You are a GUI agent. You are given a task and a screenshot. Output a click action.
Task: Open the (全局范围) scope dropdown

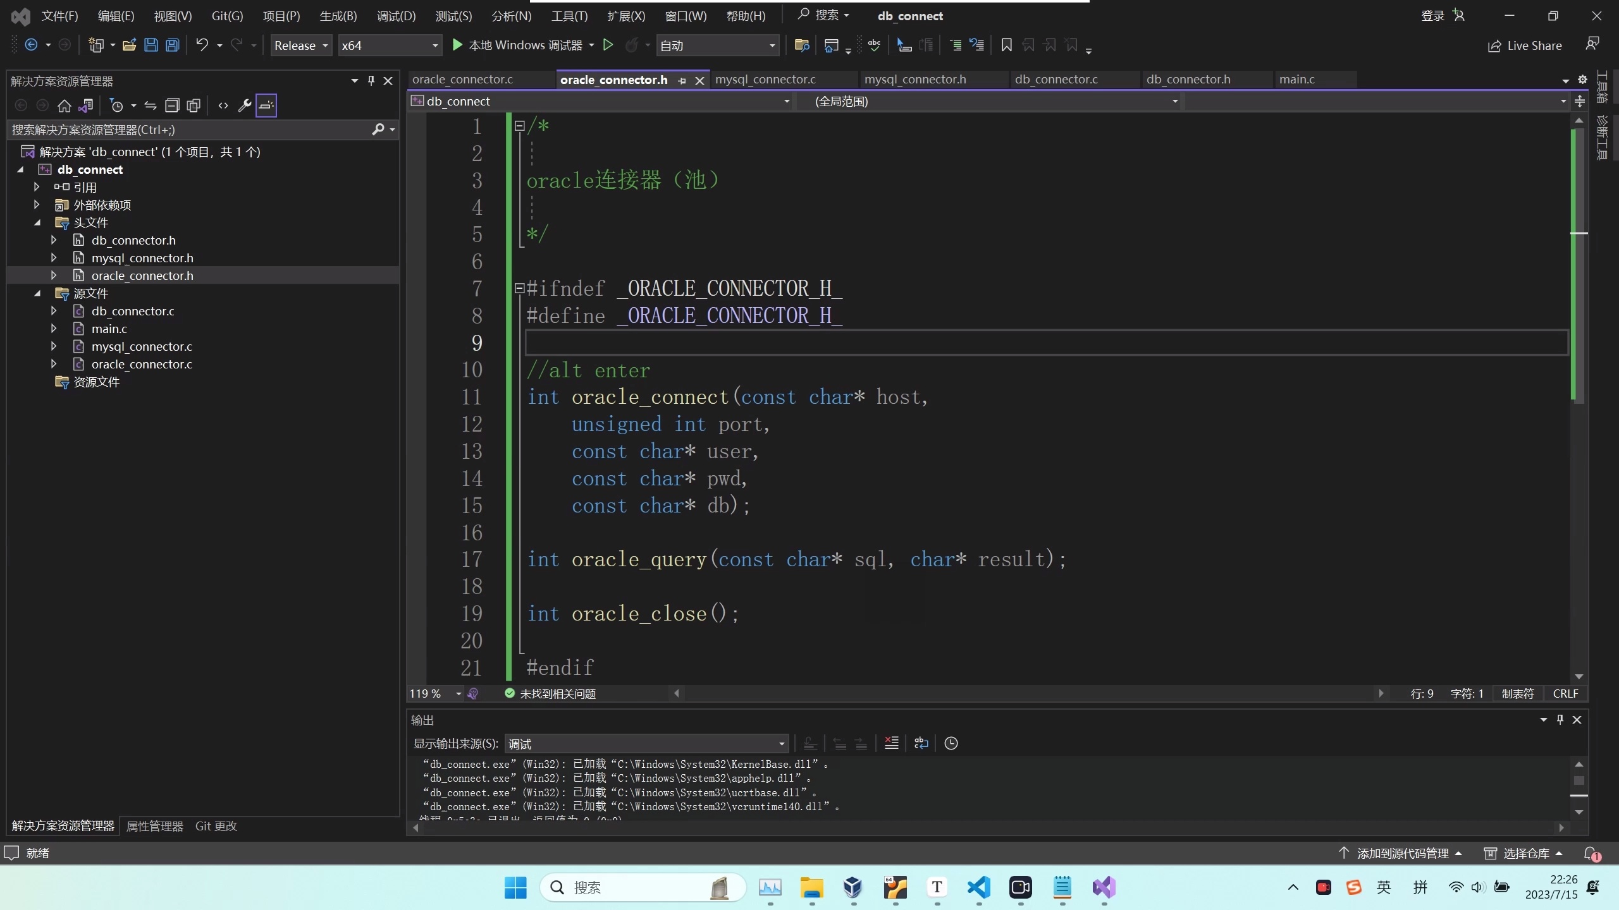pyautogui.click(x=988, y=101)
